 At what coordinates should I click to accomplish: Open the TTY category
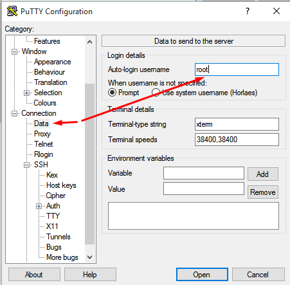point(53,216)
